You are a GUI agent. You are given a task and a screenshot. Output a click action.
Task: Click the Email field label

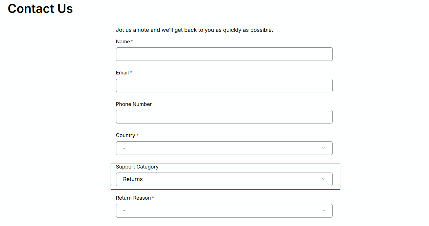click(x=122, y=73)
